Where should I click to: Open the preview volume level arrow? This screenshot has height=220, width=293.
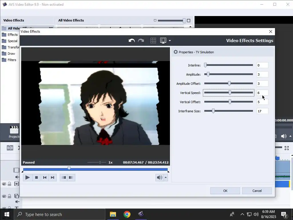[166, 178]
